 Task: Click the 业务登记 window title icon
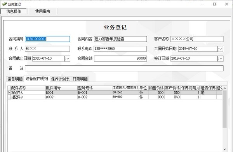coord(4,4)
